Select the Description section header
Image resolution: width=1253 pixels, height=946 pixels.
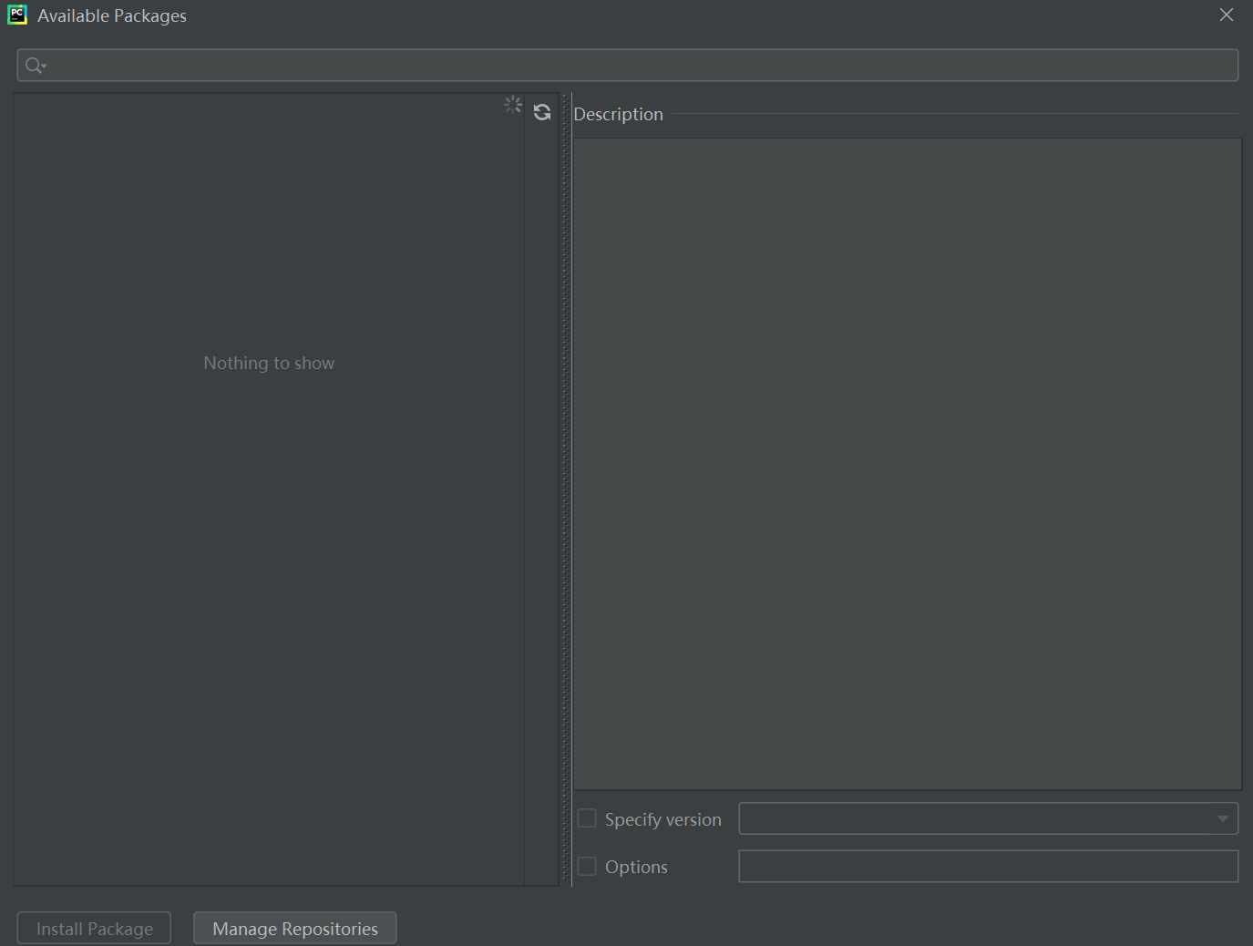[x=618, y=113]
